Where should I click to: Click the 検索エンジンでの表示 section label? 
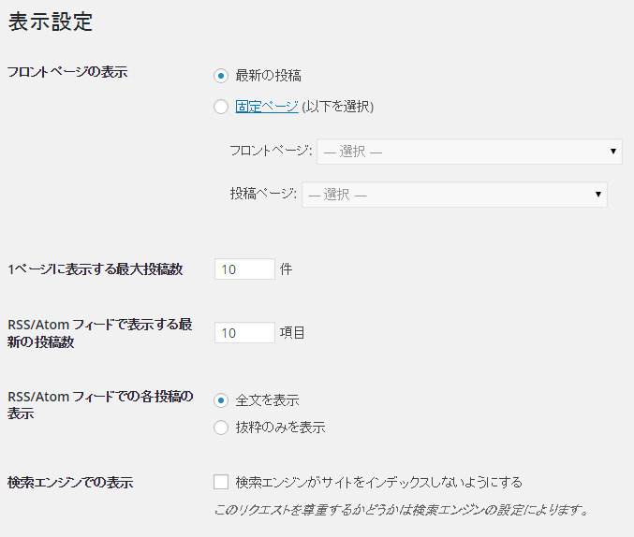click(70, 483)
